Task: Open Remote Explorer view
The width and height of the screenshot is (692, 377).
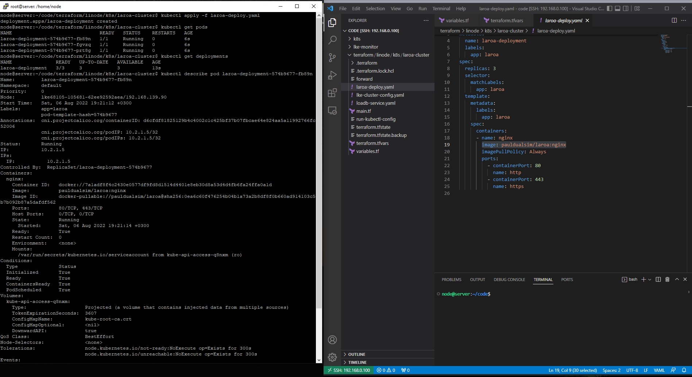Action: point(332,110)
